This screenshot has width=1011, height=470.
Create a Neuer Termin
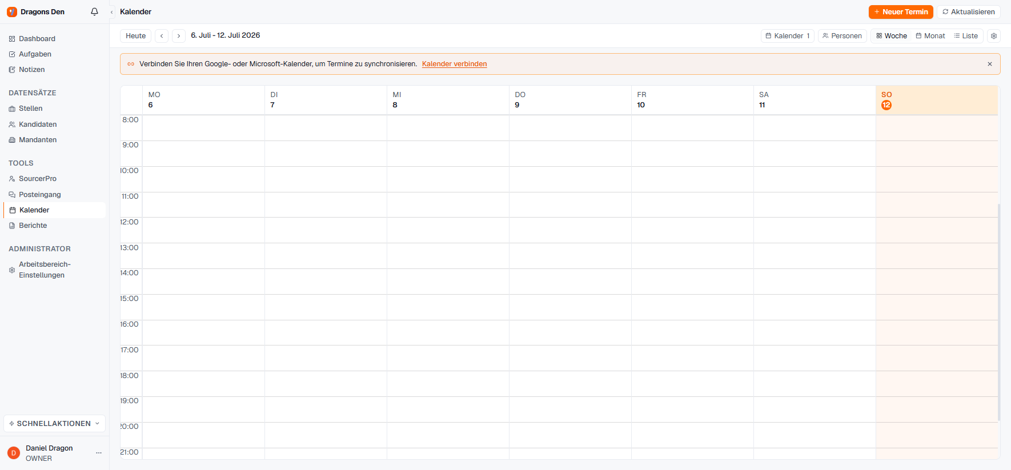point(901,12)
